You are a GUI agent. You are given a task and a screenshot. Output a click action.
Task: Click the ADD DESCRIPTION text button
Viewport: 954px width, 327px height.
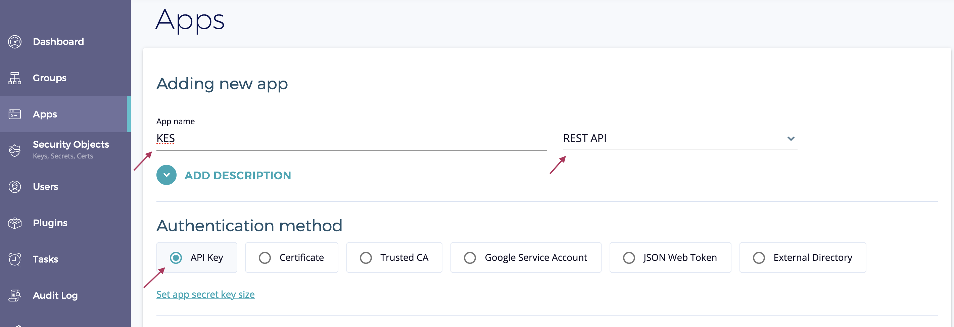point(237,176)
